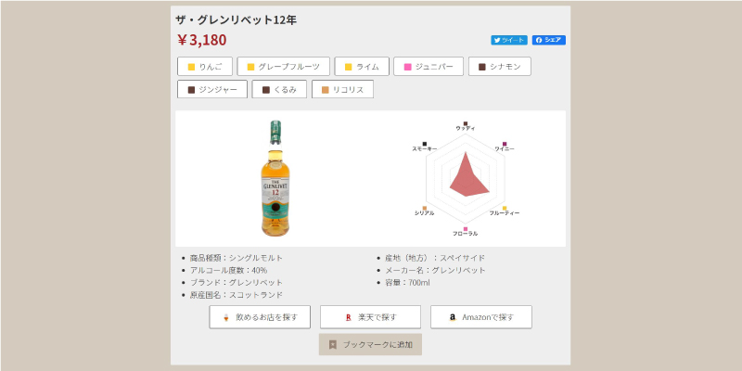Select the グレープフルーツ flavor tag
The width and height of the screenshot is (742, 371).
(x=282, y=67)
